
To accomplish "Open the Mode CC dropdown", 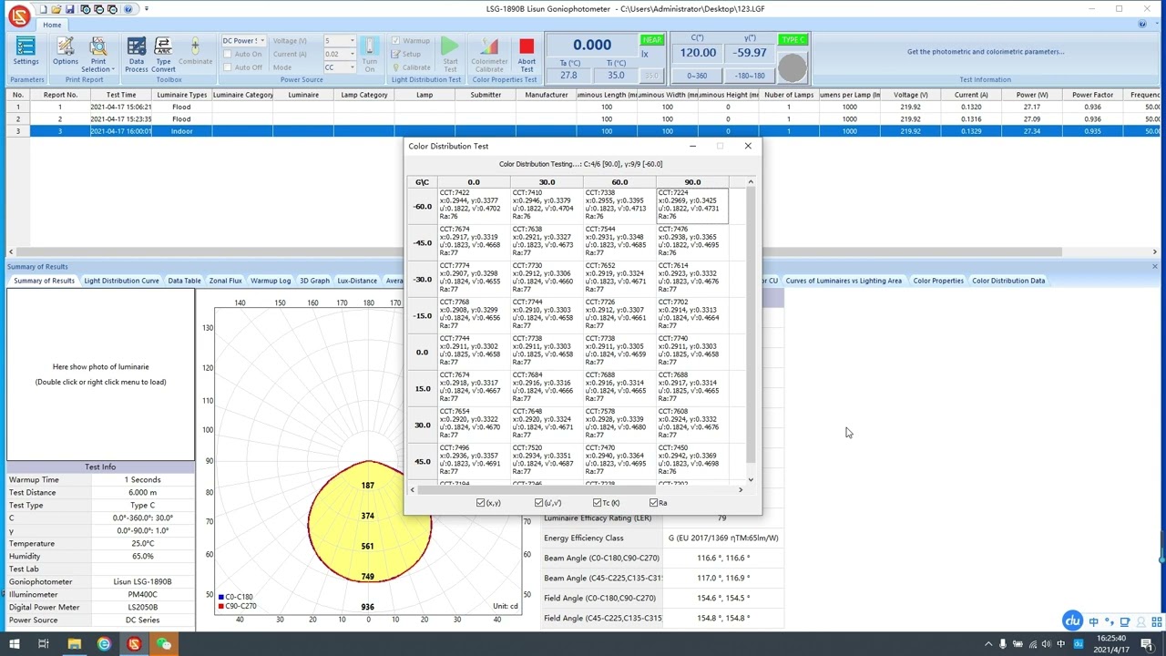I will [x=352, y=67].
